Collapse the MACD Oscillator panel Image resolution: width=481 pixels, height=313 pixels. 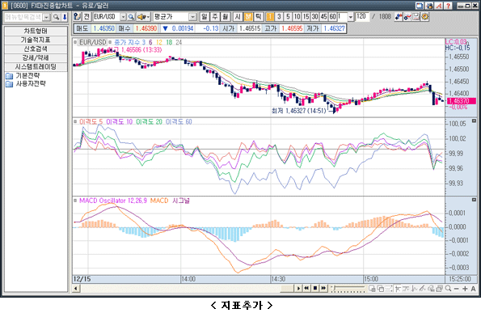click(474, 200)
